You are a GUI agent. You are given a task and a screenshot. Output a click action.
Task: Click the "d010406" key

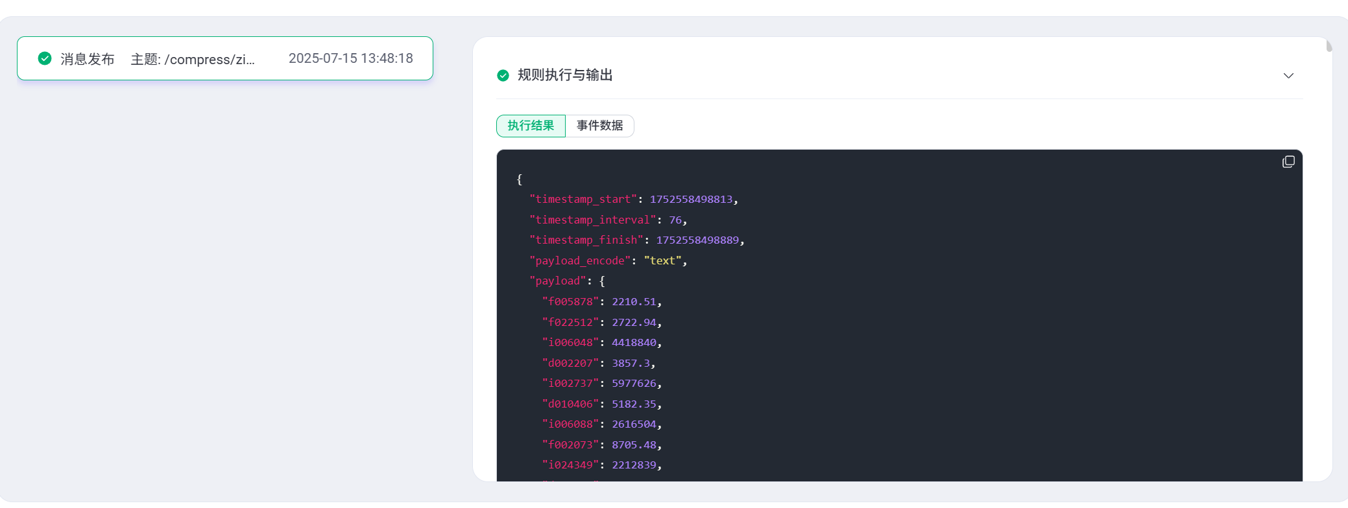pos(570,404)
